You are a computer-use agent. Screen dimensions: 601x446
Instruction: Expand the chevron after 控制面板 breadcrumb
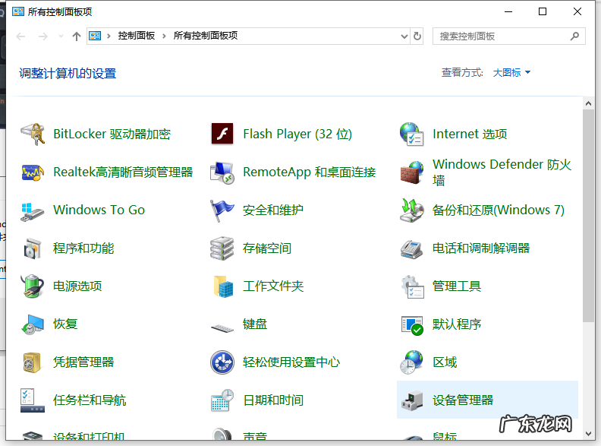[x=164, y=36]
